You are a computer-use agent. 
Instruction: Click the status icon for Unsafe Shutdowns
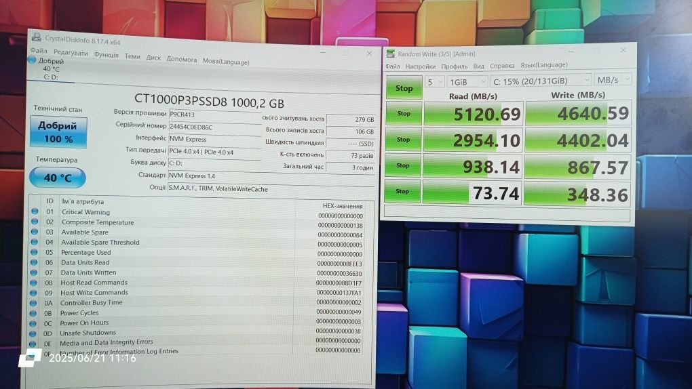coord(33,333)
